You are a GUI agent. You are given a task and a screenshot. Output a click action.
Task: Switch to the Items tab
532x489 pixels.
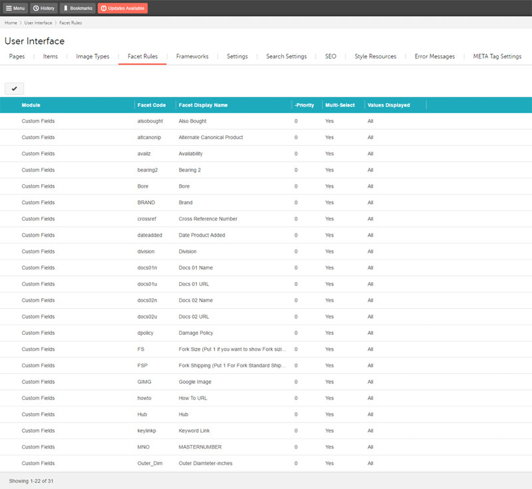click(51, 57)
